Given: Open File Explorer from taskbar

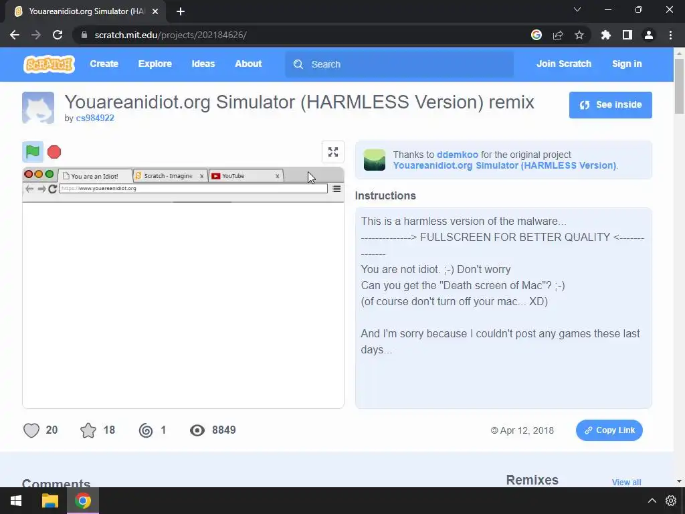Looking at the screenshot, I should point(50,501).
